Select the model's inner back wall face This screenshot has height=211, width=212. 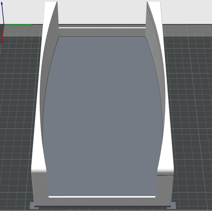(x=102, y=33)
